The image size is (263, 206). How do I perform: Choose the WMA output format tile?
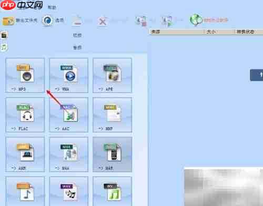point(69,75)
